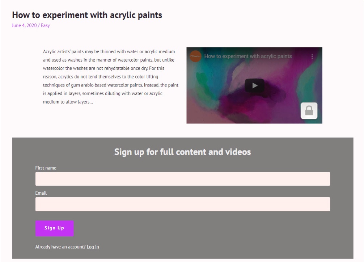Play the acrylic paints video
This screenshot has height=262, width=364.
click(x=254, y=86)
